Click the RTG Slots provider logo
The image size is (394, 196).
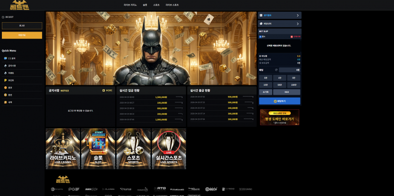[x=159, y=189]
